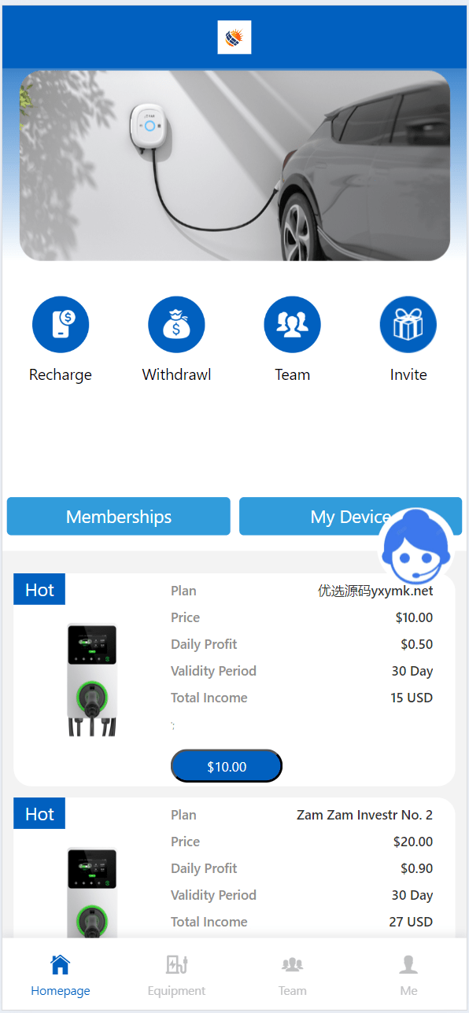Viewport: 469px width, 1013px height.
Task: Open the Invite gift box icon
Action: coord(408,324)
